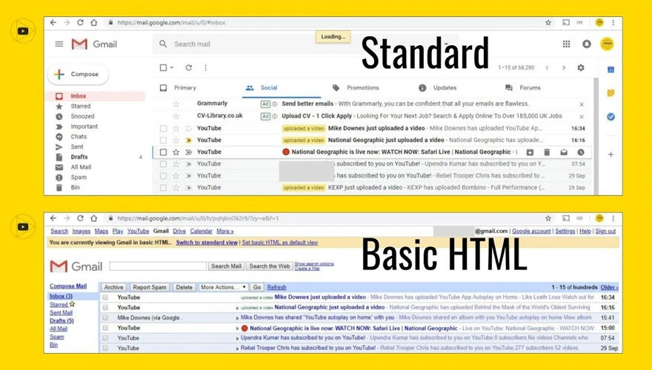Archive the hovered National Geographic live email

[530, 152]
